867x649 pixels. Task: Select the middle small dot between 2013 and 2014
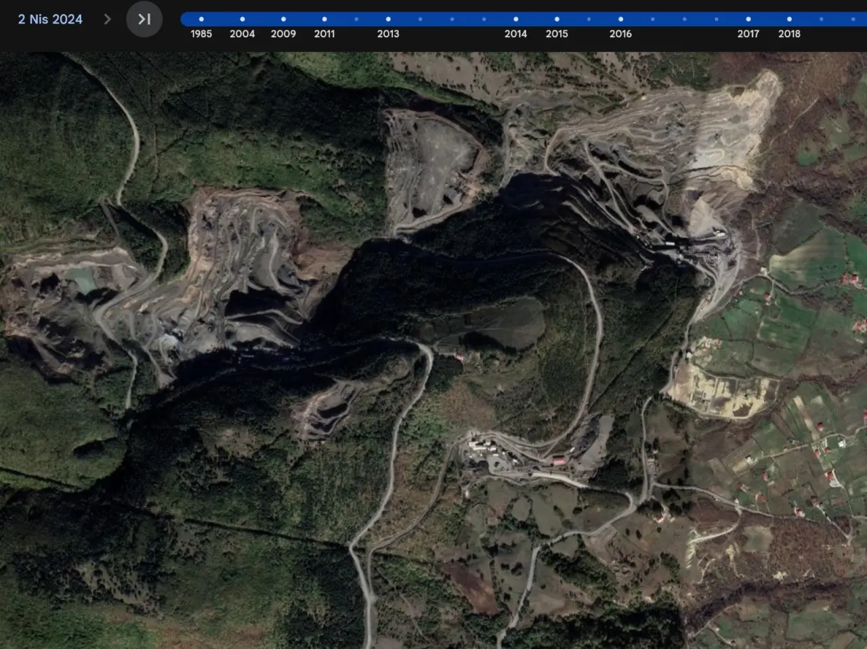coord(452,19)
